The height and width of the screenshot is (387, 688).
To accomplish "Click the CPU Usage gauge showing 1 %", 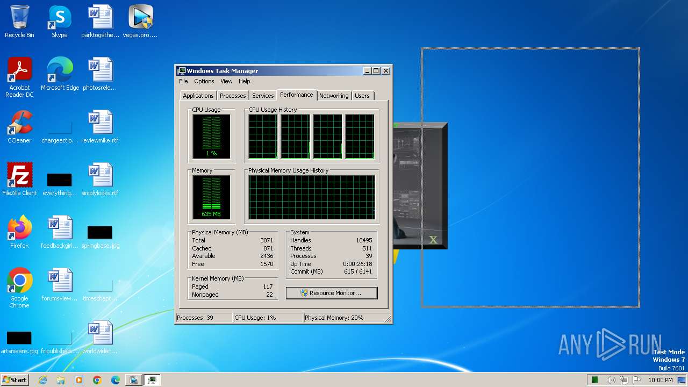I will point(211,137).
